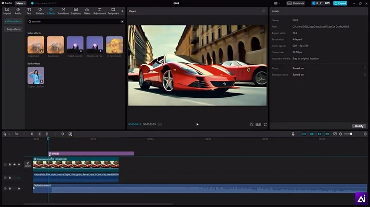The width and height of the screenshot is (370, 207).
Task: Open the Shortcuts panel
Action: (296, 3)
